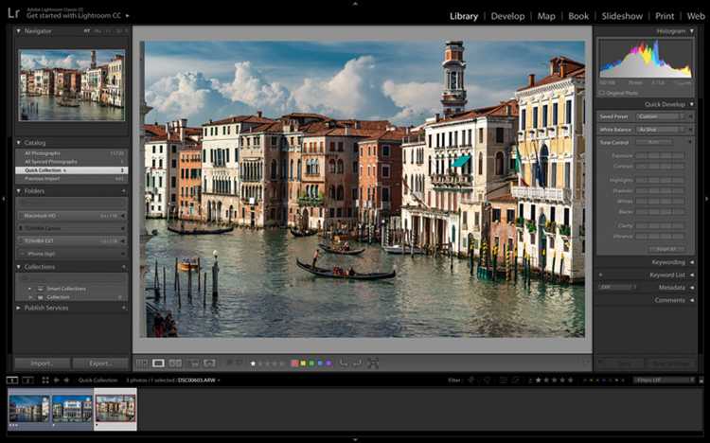710x443 pixels.
Task: Collapse the Collections panel
Action: (x=19, y=267)
